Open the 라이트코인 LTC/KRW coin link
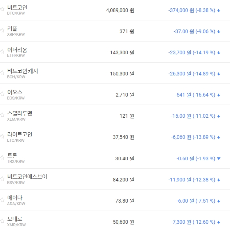This screenshot has height=227, width=230. tap(20, 134)
